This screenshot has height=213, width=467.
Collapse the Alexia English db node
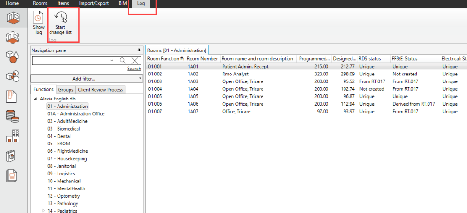36,99
